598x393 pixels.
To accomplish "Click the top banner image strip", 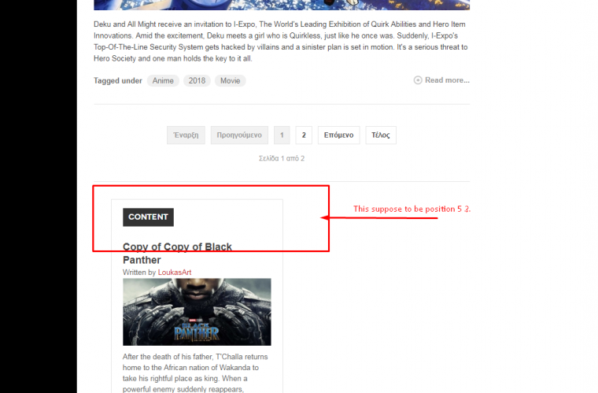I will click(x=282, y=5).
